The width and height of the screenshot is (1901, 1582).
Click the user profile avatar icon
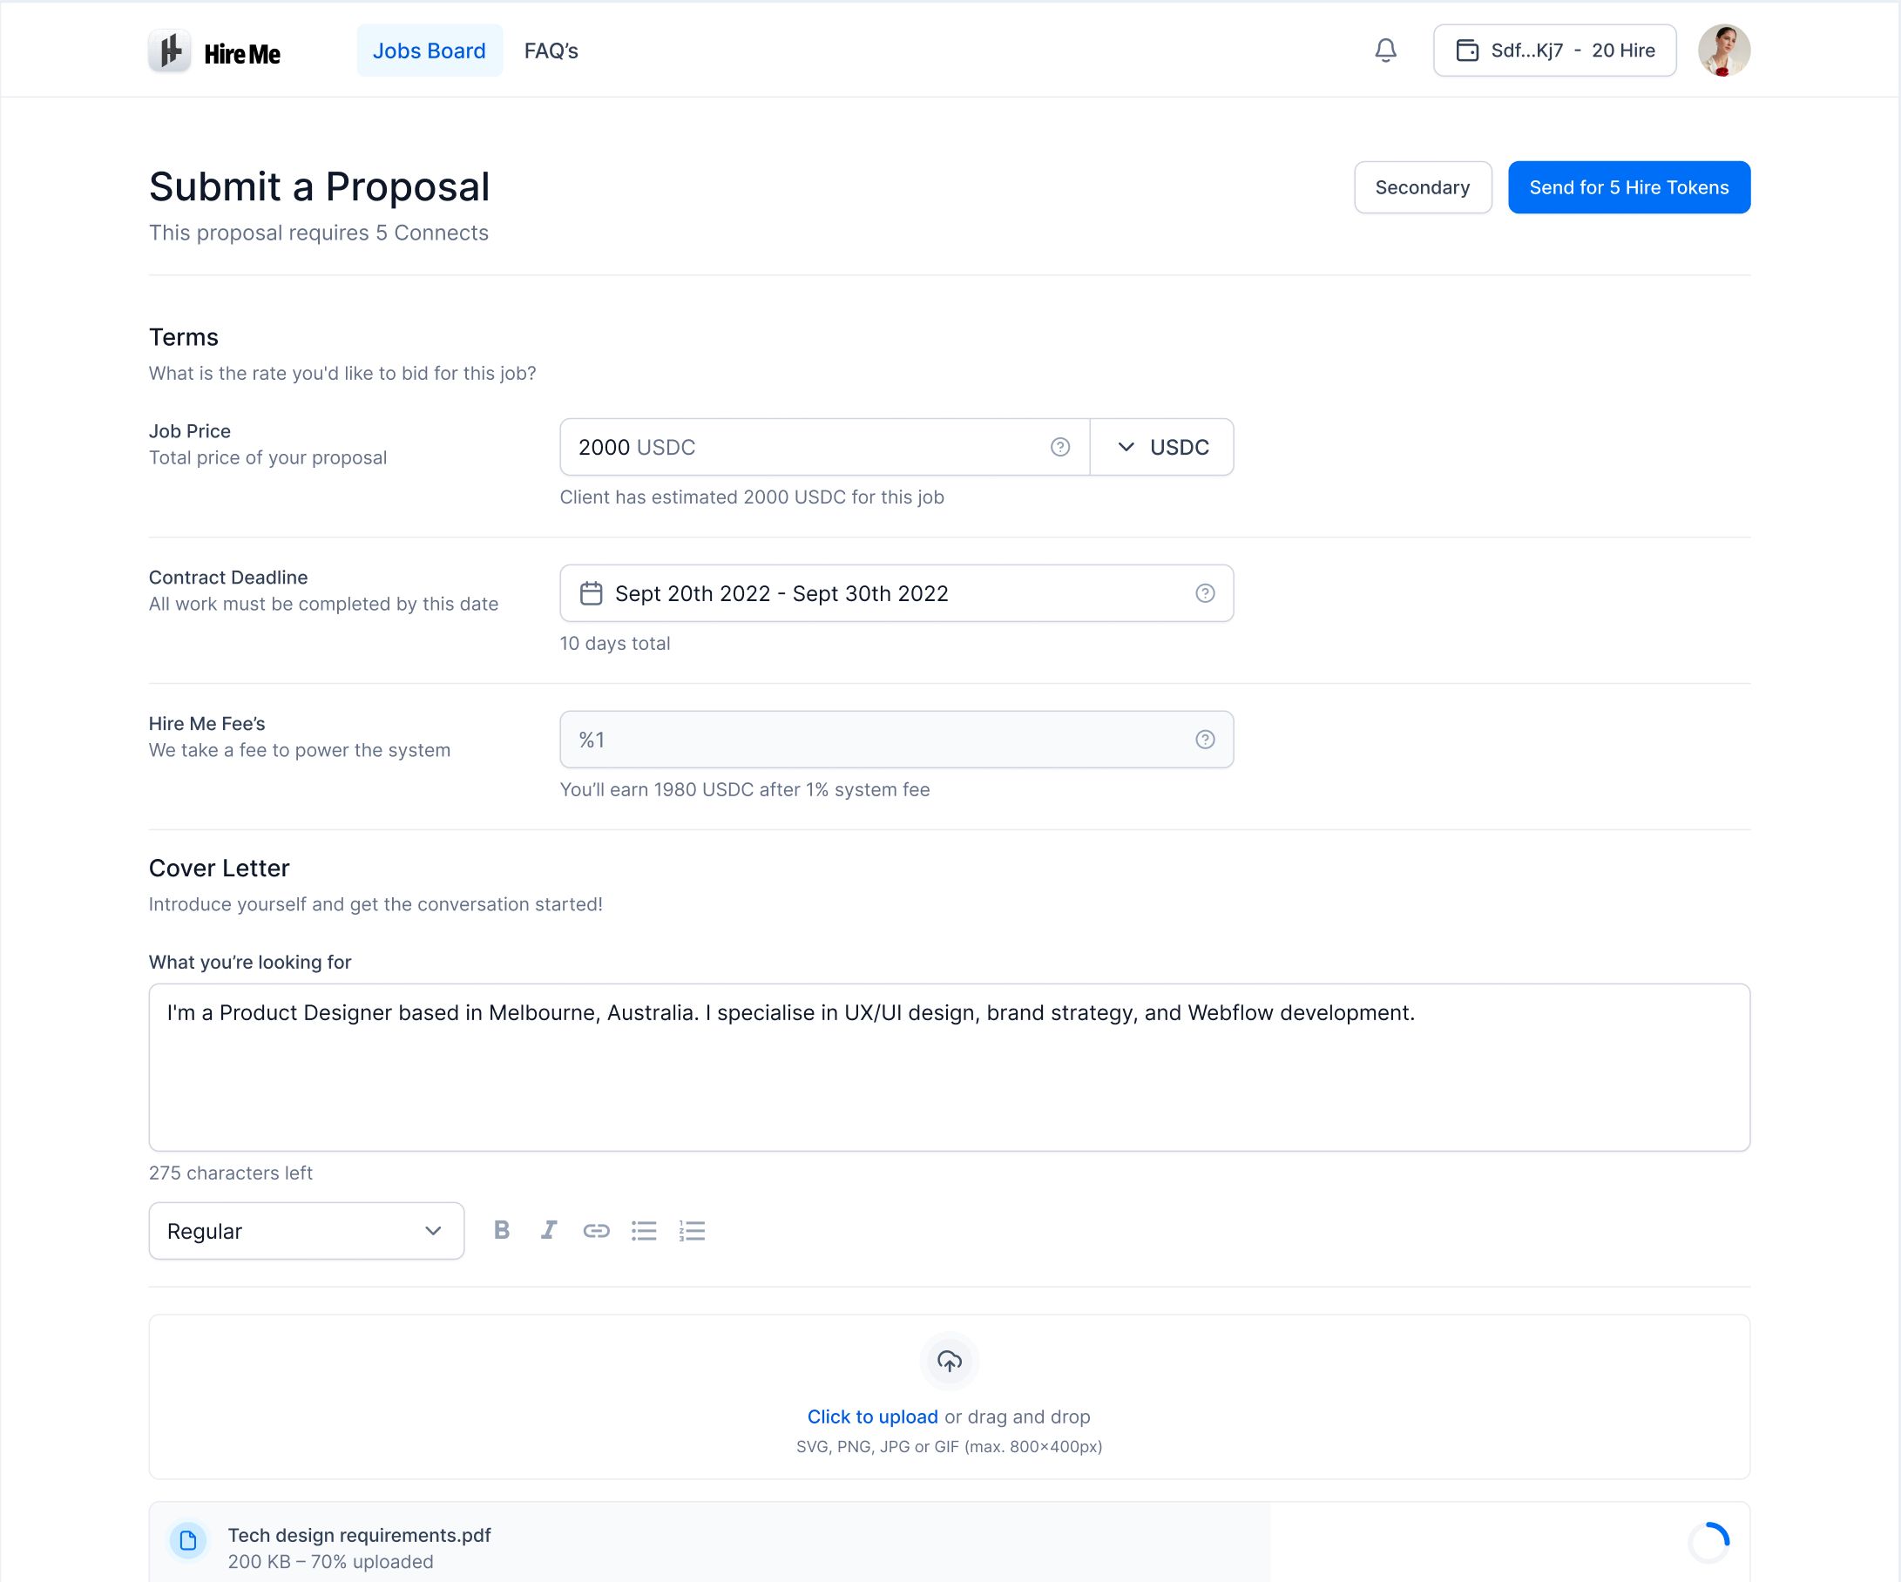[1722, 51]
